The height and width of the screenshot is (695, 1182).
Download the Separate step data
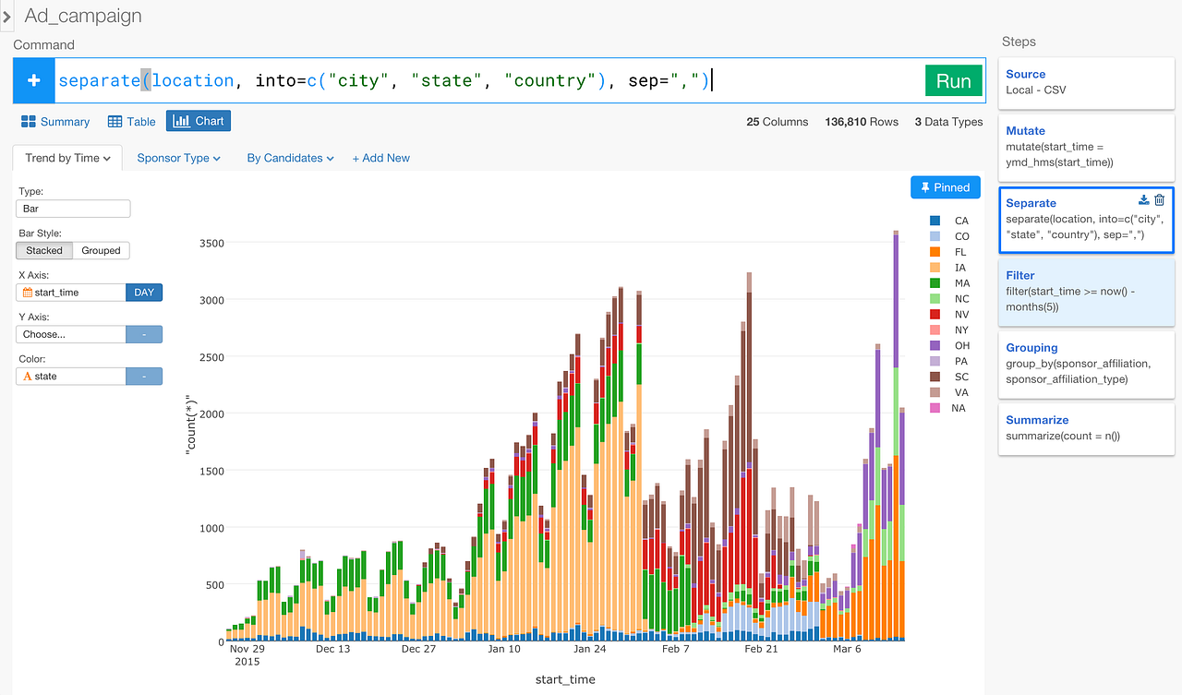(1143, 199)
